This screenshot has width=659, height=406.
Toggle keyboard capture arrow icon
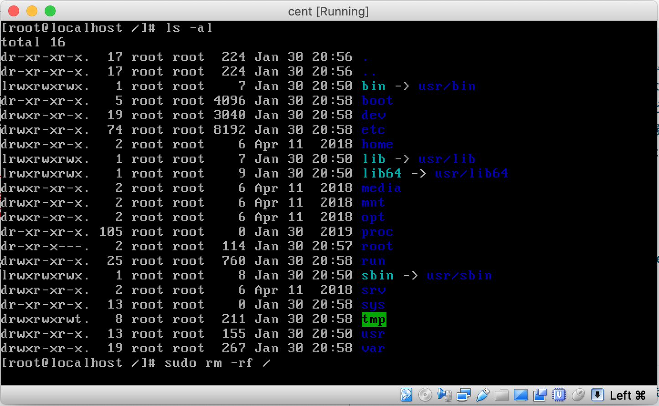(598, 395)
